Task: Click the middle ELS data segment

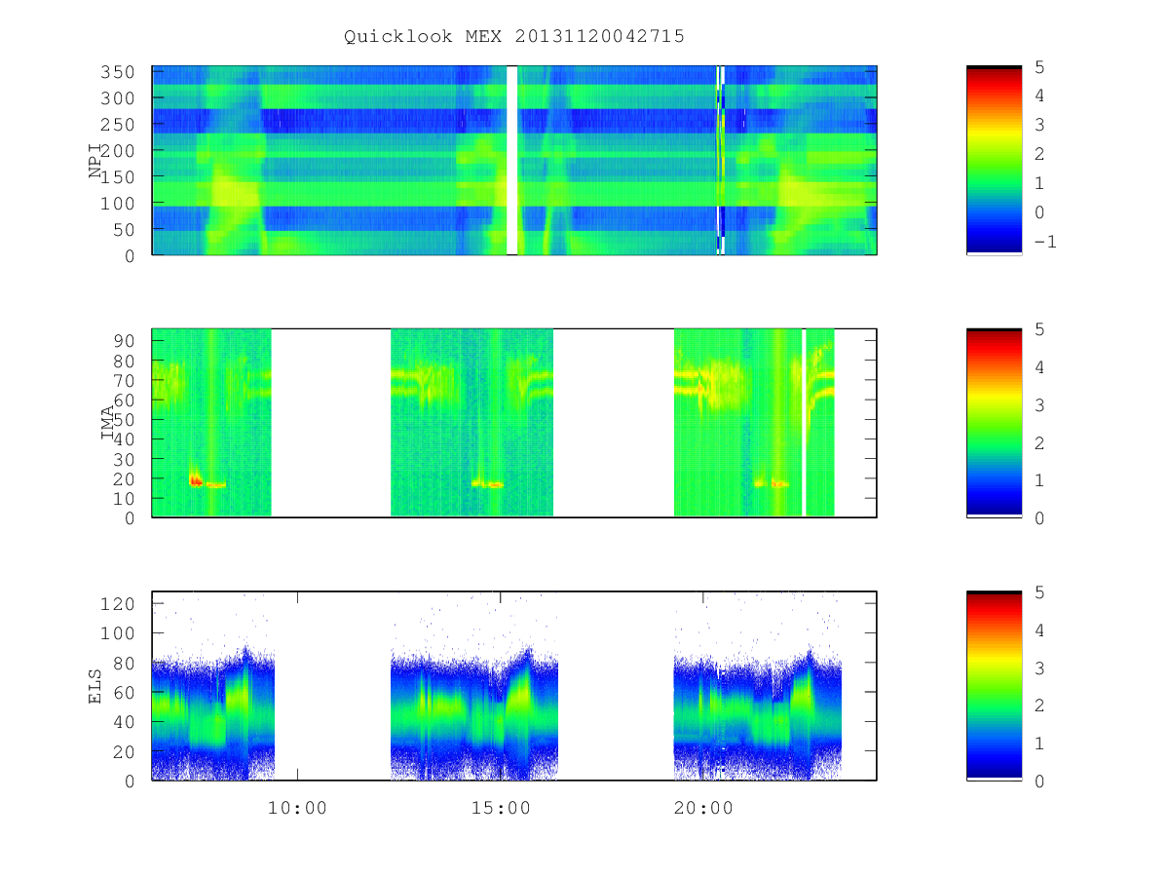Action: 474,686
